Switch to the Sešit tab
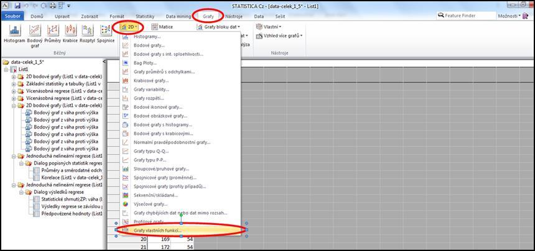The image size is (535, 251). [x=280, y=16]
